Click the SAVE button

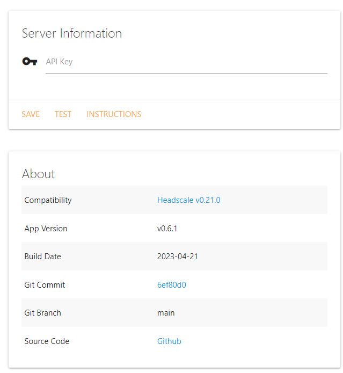click(x=31, y=114)
